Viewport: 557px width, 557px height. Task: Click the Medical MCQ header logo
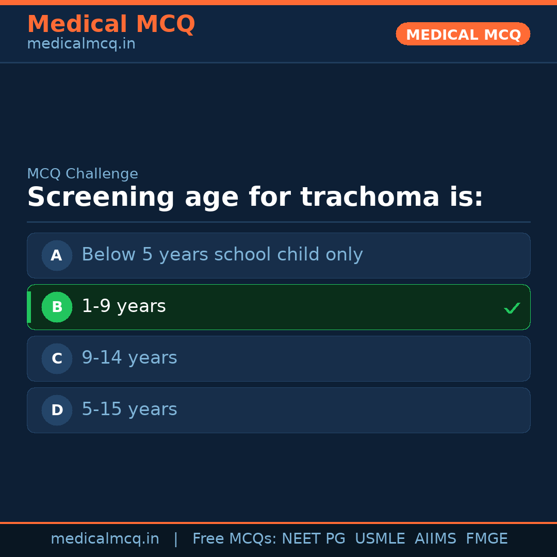[111, 24]
